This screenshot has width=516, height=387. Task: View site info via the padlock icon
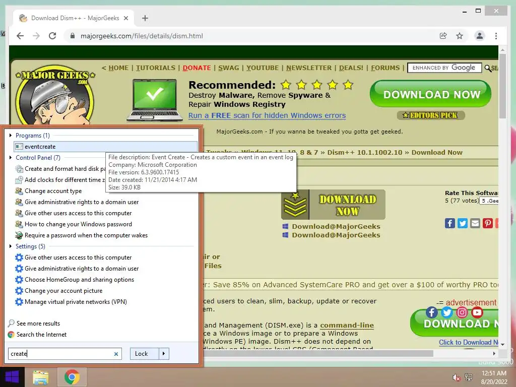coord(73,36)
